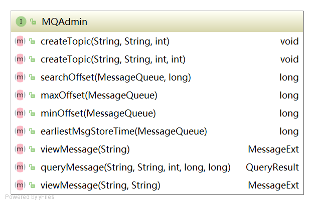Click the lock icon next to earliestMsgStoreTime
This screenshot has width=314, height=205.
(x=32, y=131)
